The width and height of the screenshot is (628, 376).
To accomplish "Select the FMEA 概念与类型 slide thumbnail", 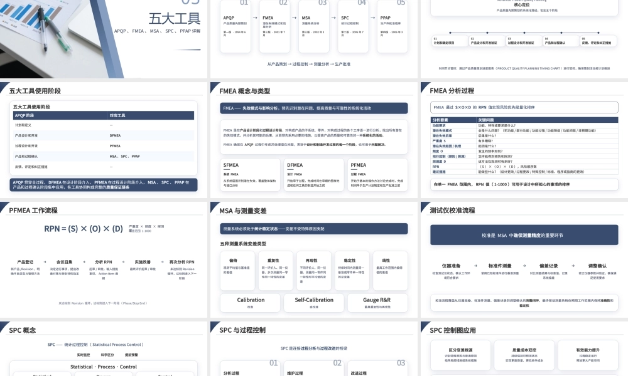I will (x=314, y=140).
